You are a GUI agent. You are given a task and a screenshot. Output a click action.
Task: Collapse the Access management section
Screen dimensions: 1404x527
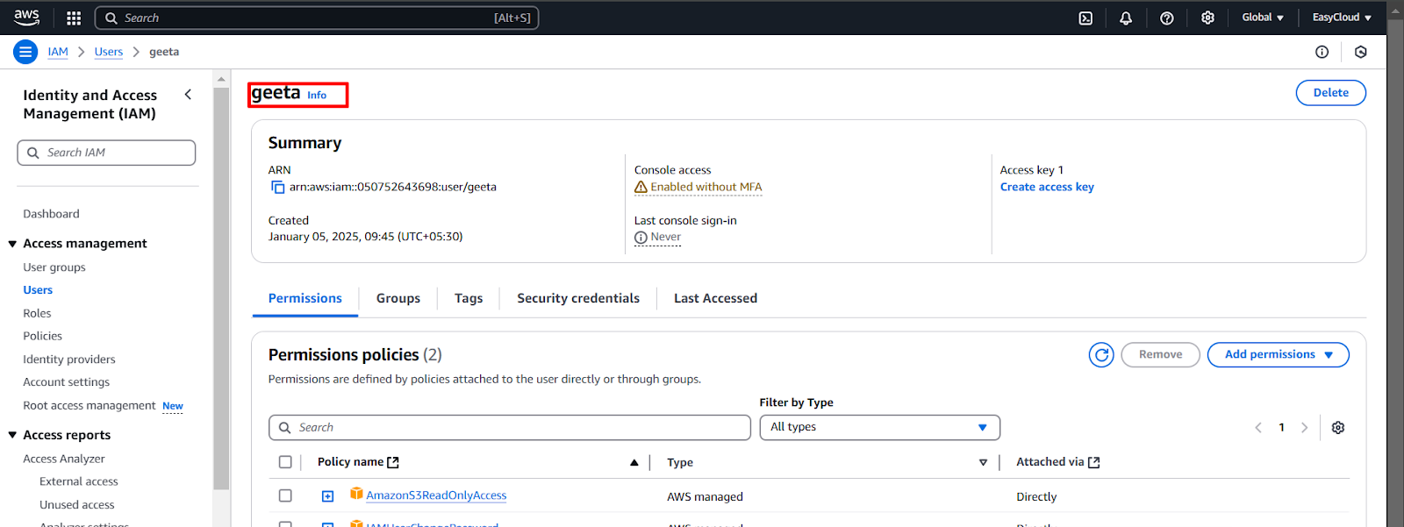point(12,244)
